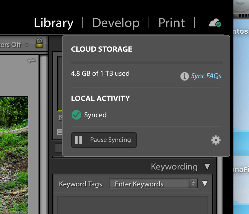Click the Pause Syncing button
This screenshot has width=249, height=214.
pyautogui.click(x=104, y=140)
